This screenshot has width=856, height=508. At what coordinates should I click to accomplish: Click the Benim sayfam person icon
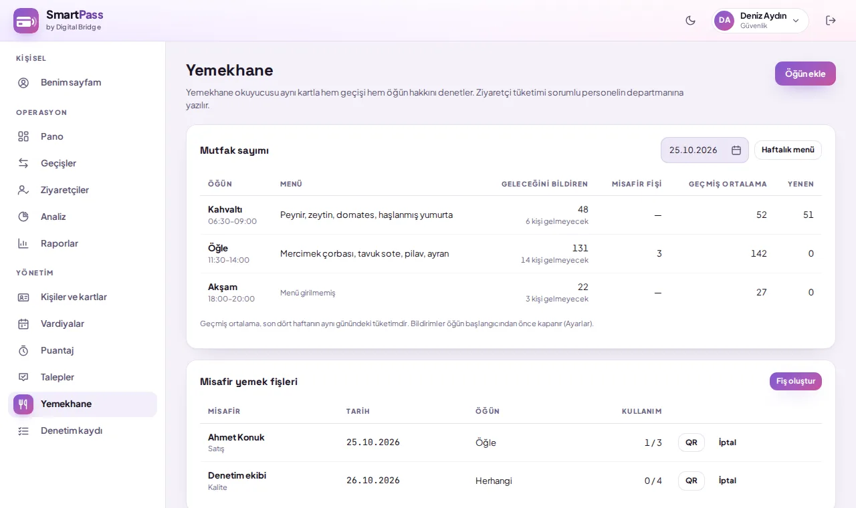point(23,83)
